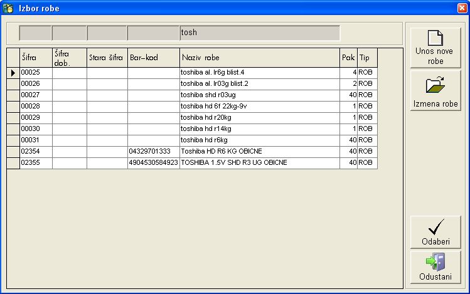Click the Bar-kod column header
The height and width of the screenshot is (294, 470).
pyautogui.click(x=153, y=58)
